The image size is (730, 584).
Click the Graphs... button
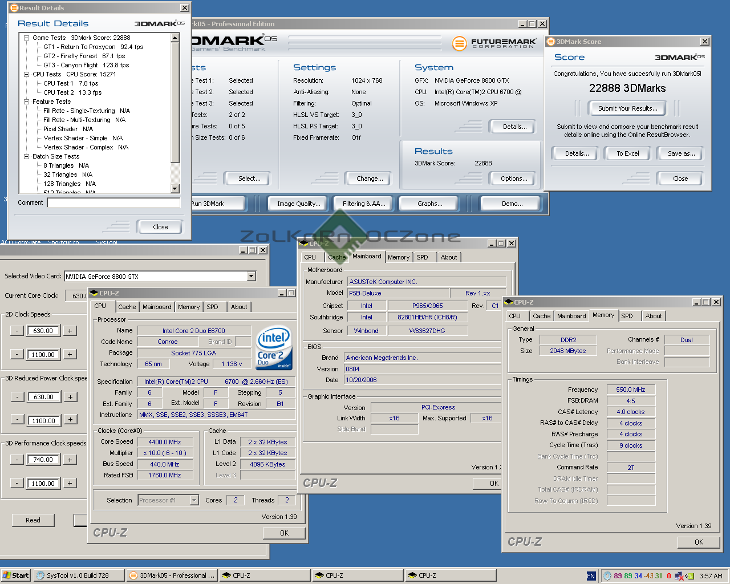[x=429, y=204]
